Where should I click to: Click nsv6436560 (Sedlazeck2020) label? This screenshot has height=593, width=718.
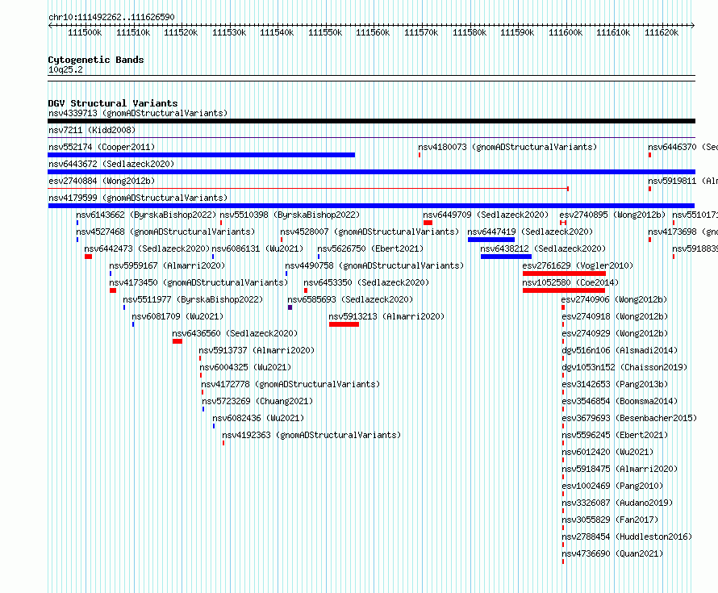[235, 333]
